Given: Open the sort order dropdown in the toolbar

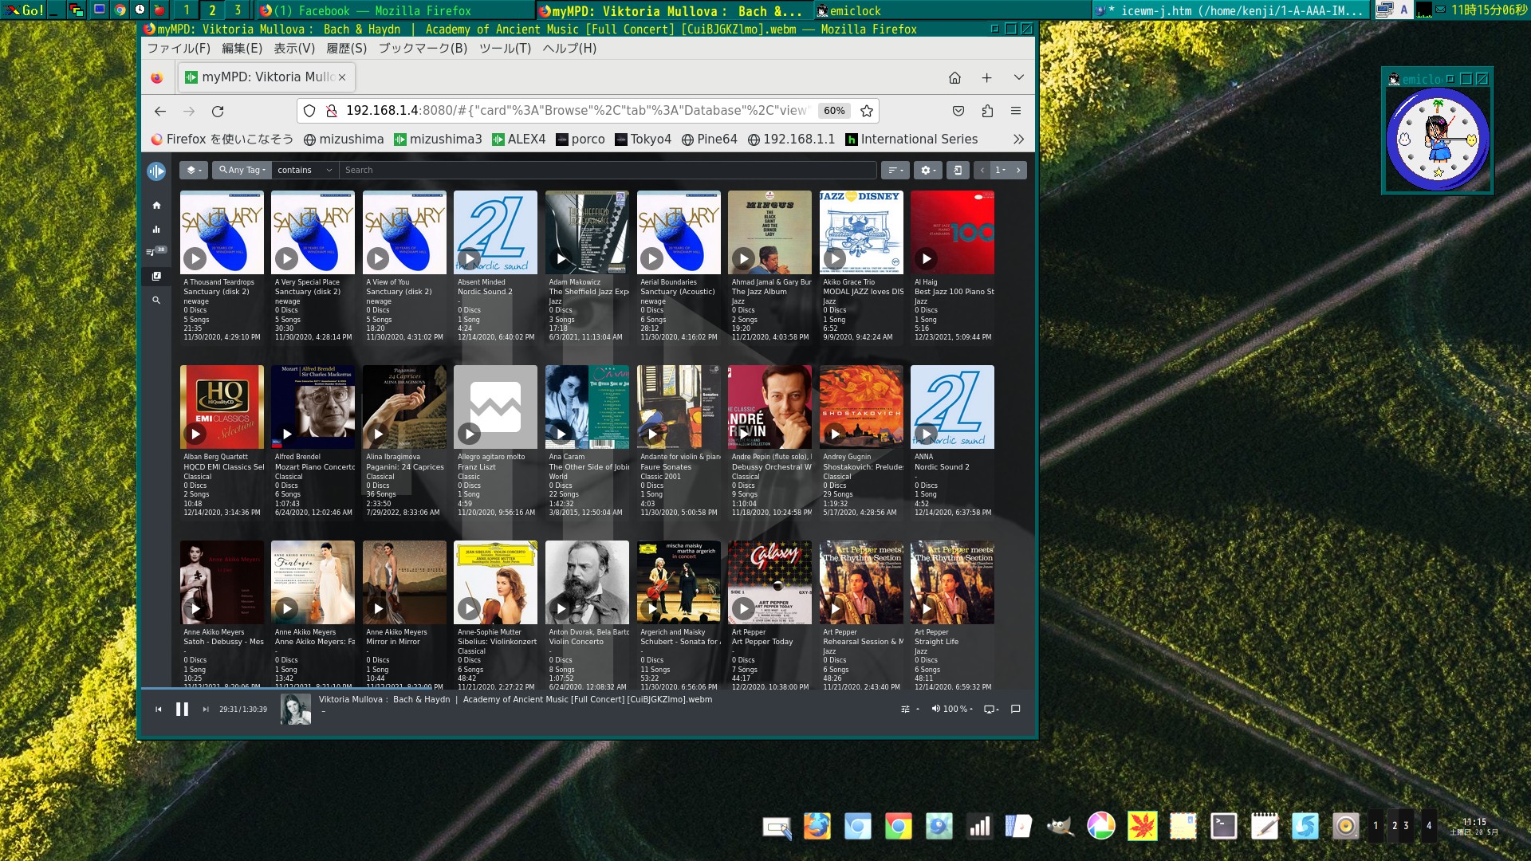Looking at the screenshot, I should click(895, 170).
